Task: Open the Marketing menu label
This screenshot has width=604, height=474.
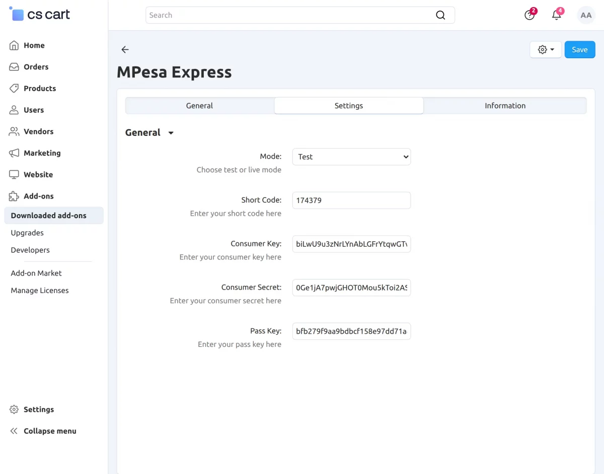Action: click(42, 153)
